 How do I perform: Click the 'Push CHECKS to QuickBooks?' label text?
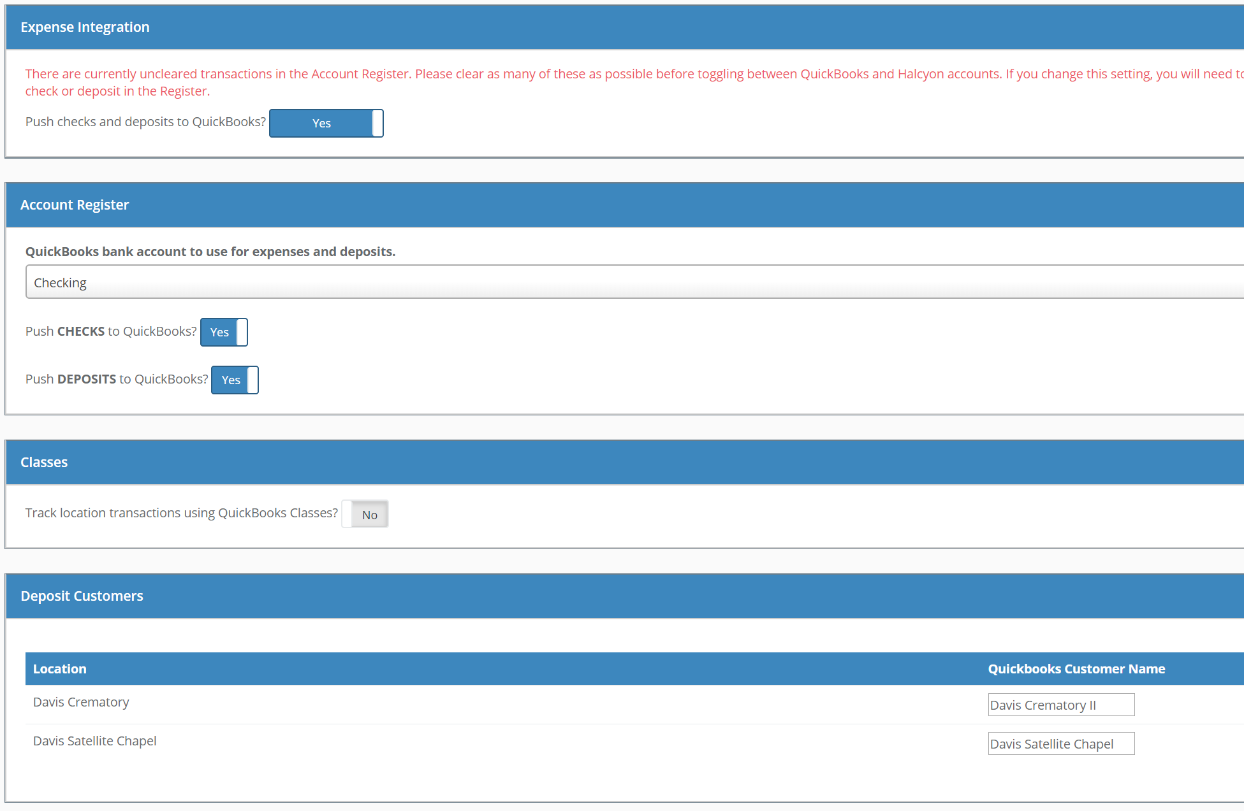111,331
